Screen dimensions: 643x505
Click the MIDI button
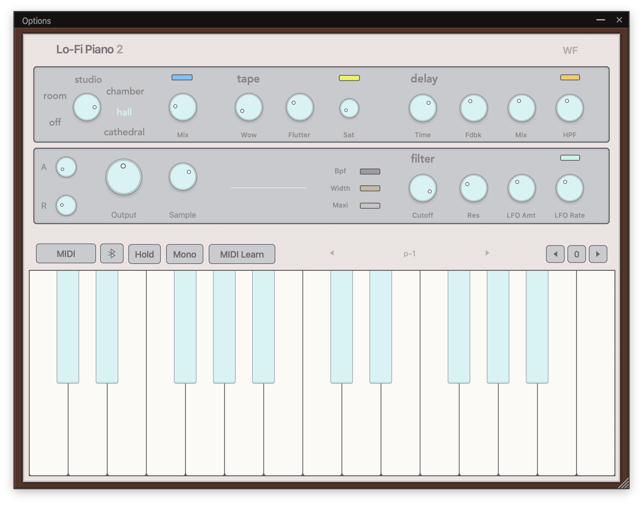tap(66, 254)
